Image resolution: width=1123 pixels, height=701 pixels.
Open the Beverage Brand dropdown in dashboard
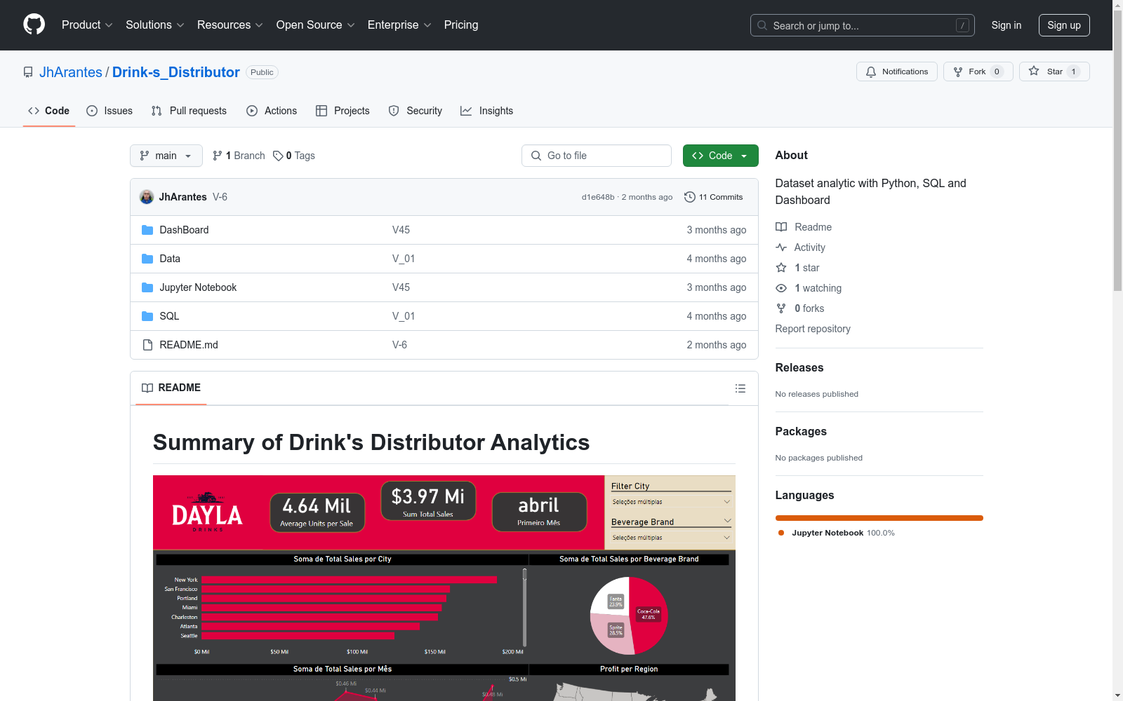(671, 538)
